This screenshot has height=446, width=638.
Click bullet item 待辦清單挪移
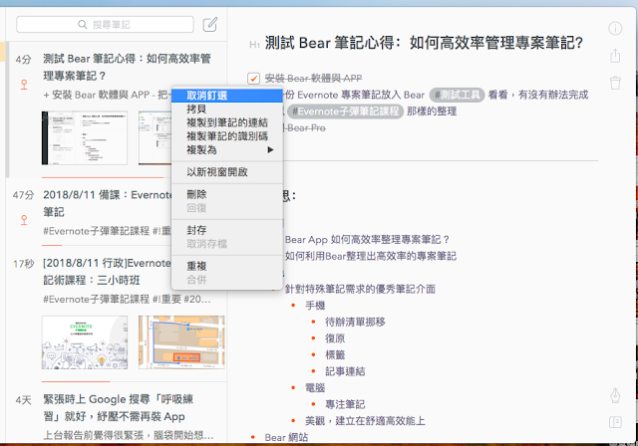click(355, 323)
